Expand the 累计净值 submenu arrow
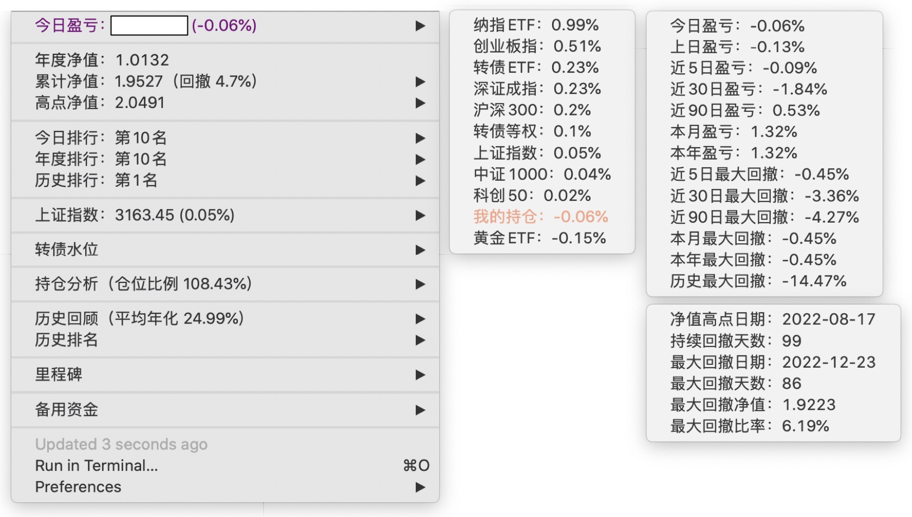 pyautogui.click(x=420, y=81)
